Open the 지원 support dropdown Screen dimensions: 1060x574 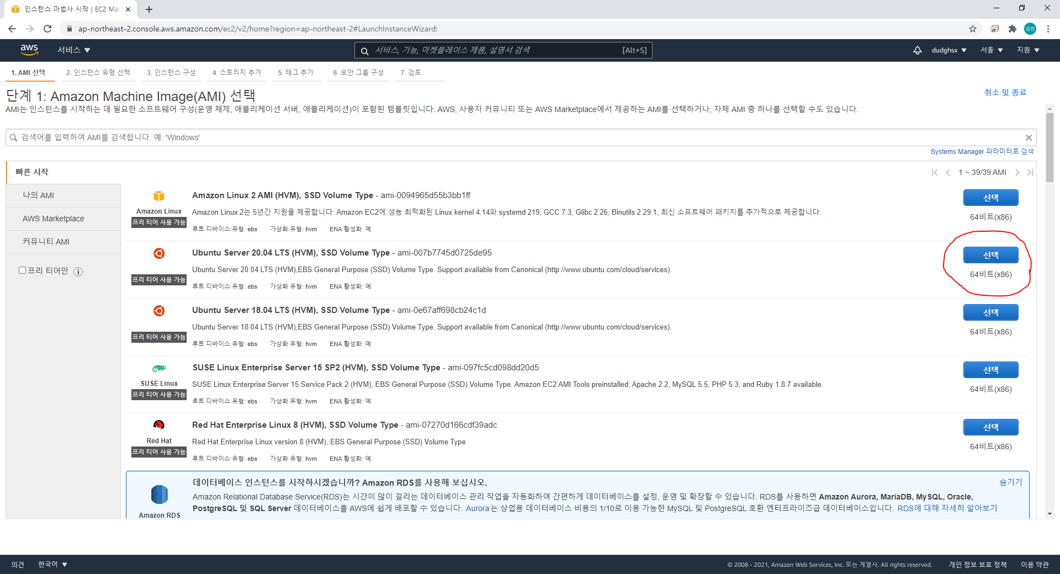click(x=1029, y=50)
